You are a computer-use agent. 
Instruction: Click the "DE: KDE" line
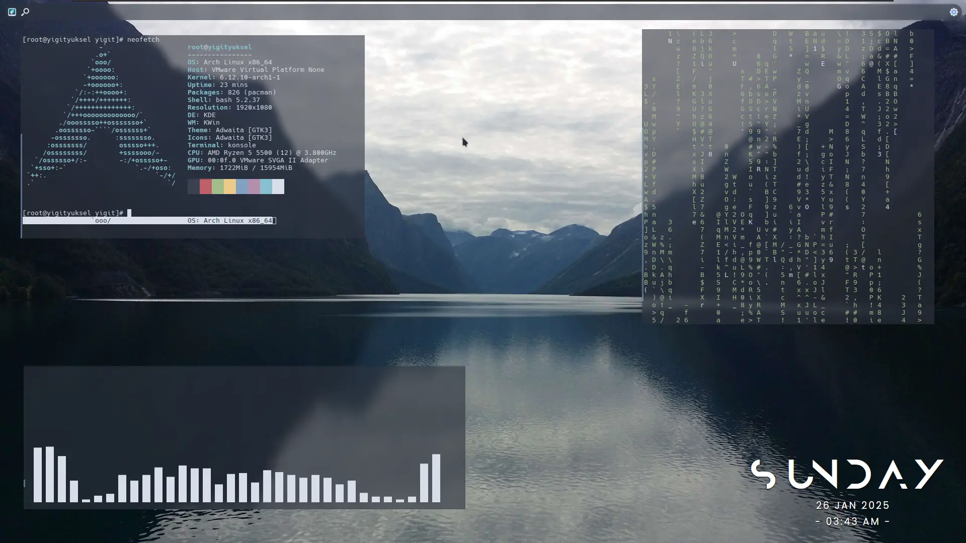(x=202, y=115)
